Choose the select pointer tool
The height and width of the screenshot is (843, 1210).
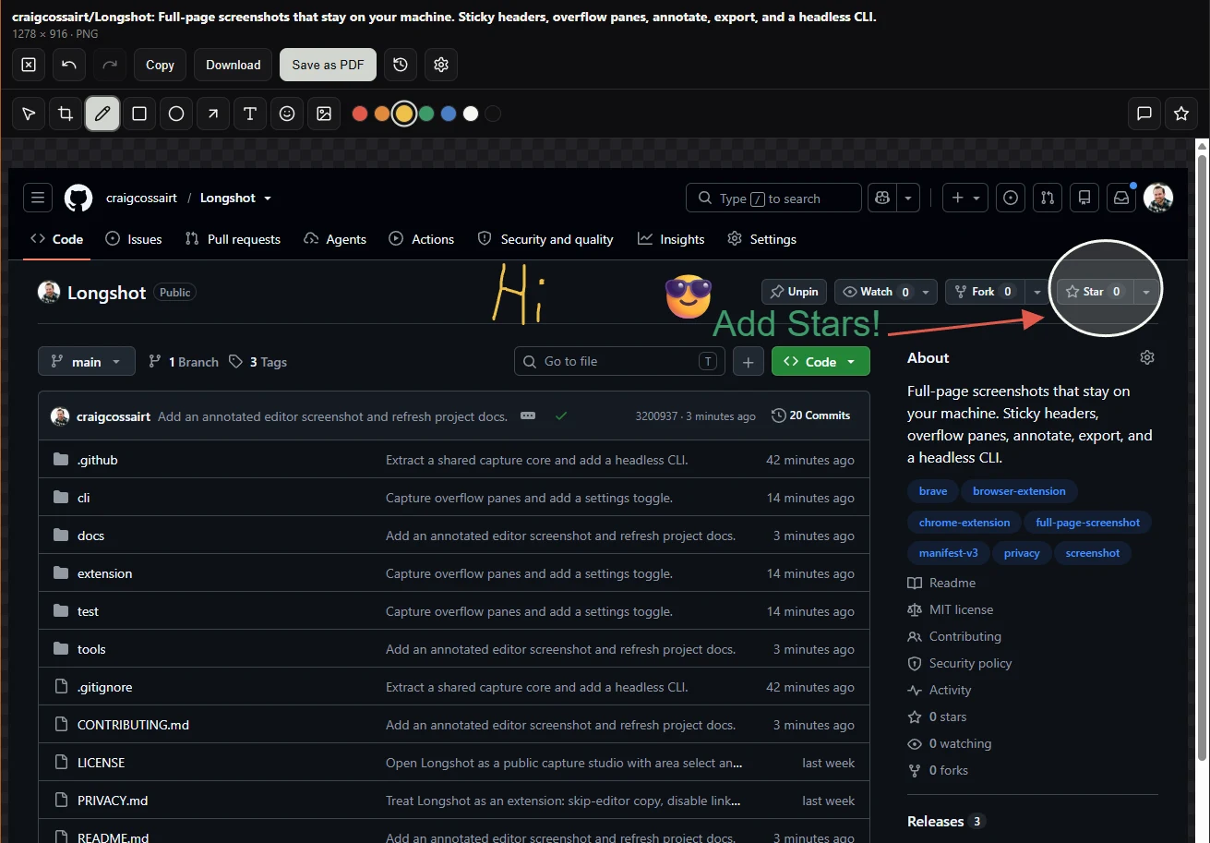click(29, 114)
